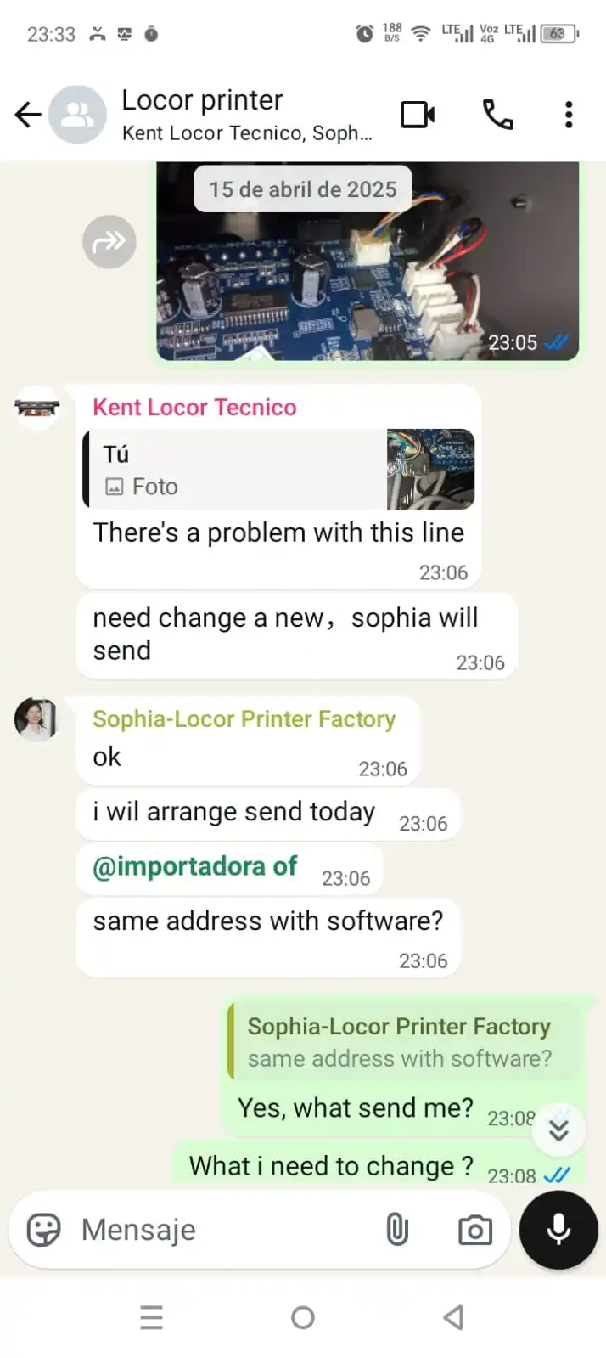
Task: Tap the paperclip attach icon
Action: coord(397,1229)
